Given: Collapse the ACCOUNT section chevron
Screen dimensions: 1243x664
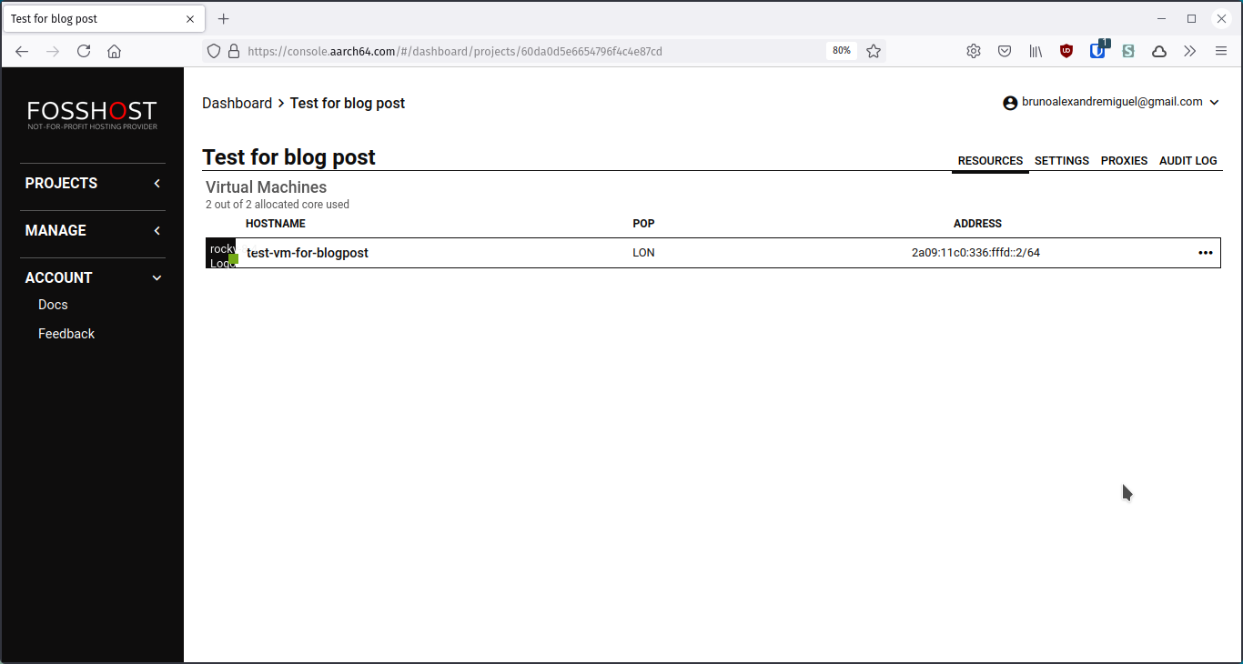Looking at the screenshot, I should coord(157,278).
